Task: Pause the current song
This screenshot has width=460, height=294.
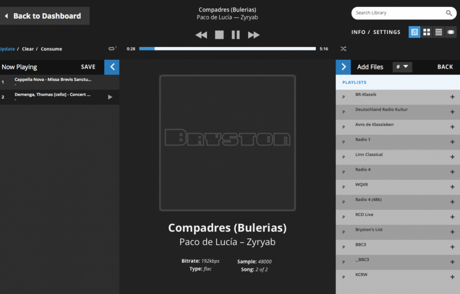Action: click(235, 35)
